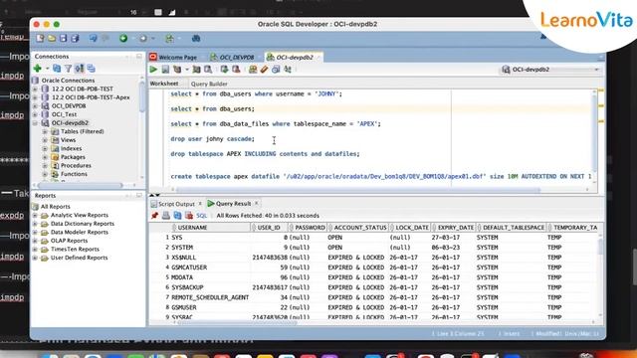This screenshot has width=637, height=358.
Task: Switch to the Script Output tab
Action: click(176, 204)
